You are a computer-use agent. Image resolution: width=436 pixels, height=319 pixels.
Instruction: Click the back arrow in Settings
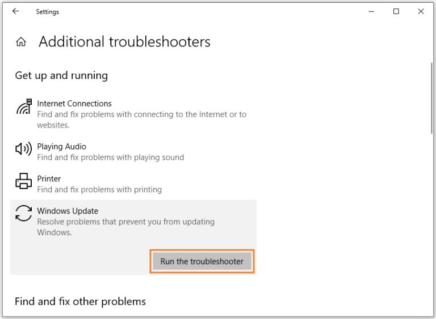point(15,11)
